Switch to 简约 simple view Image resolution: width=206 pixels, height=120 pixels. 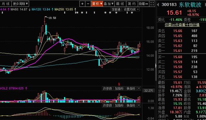point(132,4)
